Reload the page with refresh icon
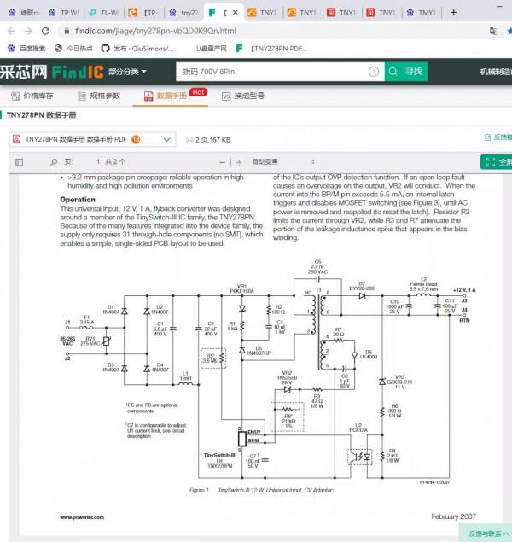The width and height of the screenshot is (512, 542). pos(45,31)
